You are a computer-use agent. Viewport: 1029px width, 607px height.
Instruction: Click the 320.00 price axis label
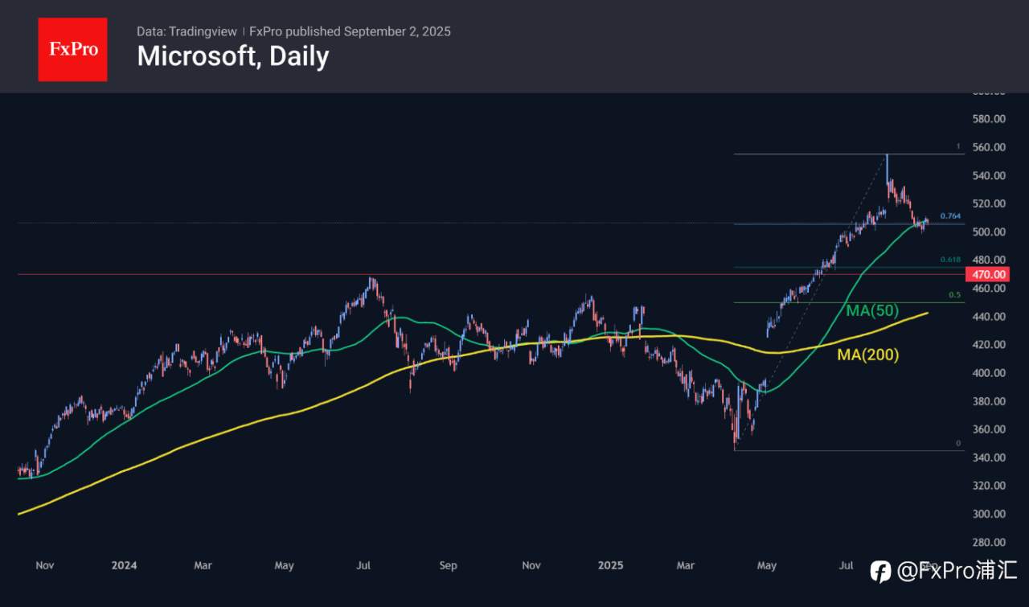[989, 486]
